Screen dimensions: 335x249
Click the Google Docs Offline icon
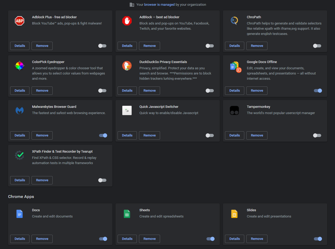236,67
